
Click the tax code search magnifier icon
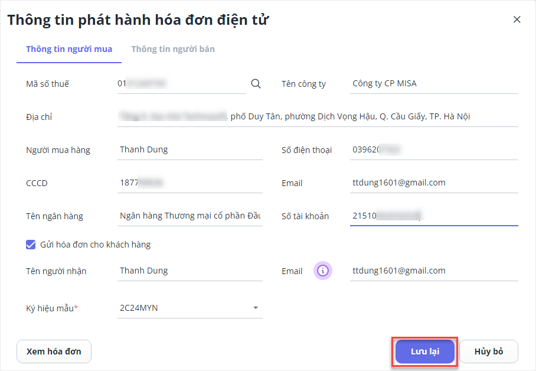tap(256, 84)
